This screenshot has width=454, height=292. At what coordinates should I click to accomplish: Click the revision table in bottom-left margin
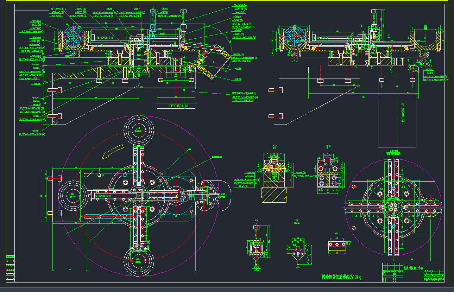[10, 267]
